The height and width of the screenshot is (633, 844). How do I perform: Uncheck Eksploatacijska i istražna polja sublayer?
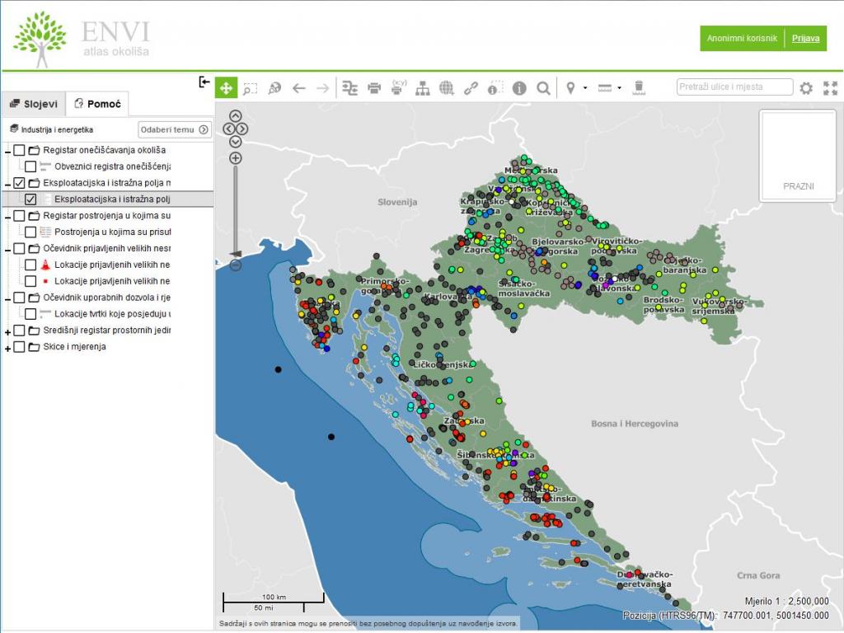30,199
